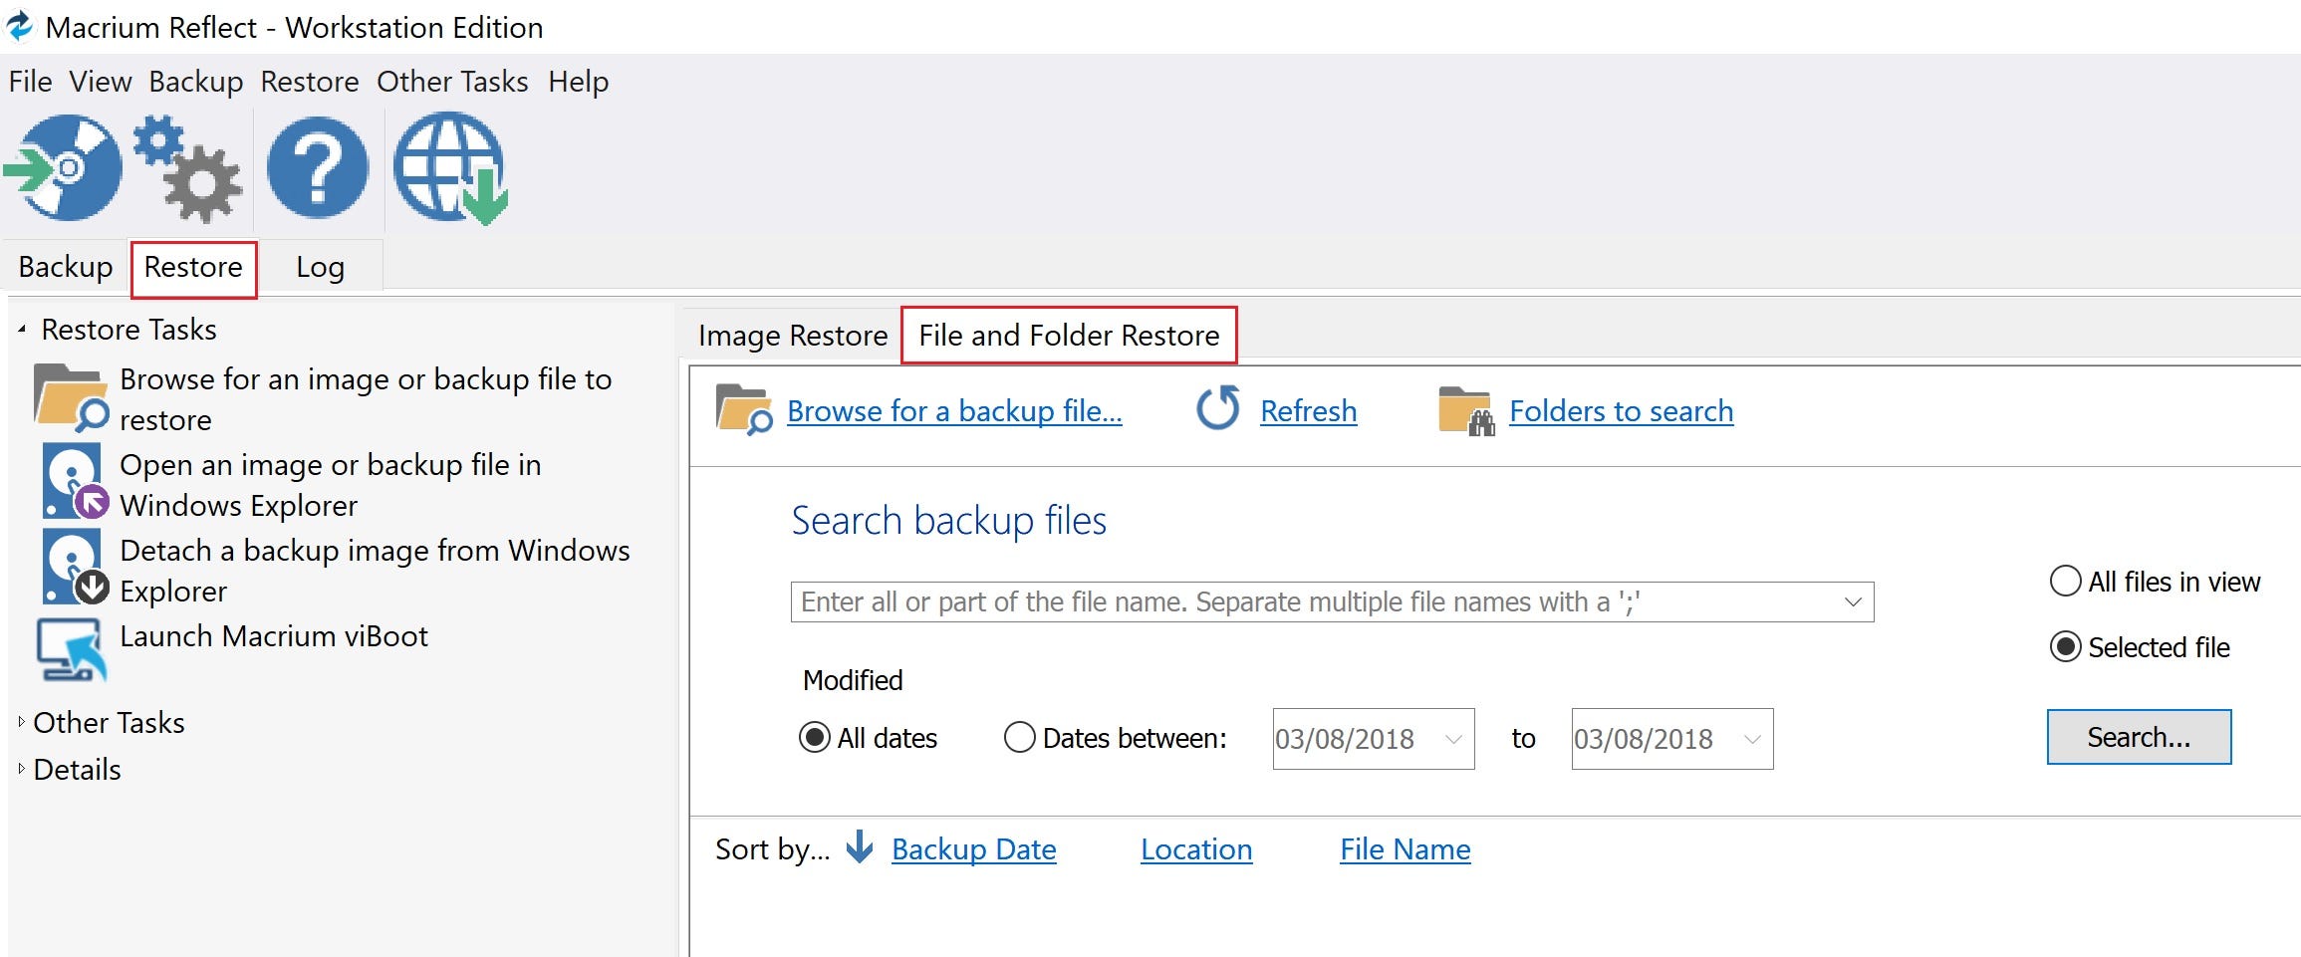Screen dimensions: 2301x957
Task: Select the File and Folder Restore tab
Action: point(1069,335)
